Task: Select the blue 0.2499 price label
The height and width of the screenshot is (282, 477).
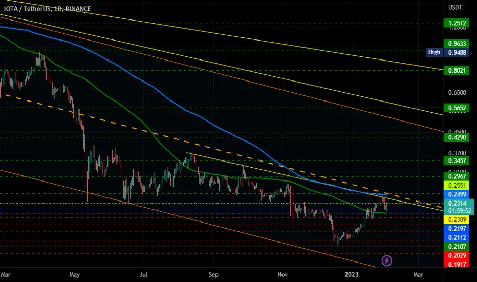Action: coord(457,194)
